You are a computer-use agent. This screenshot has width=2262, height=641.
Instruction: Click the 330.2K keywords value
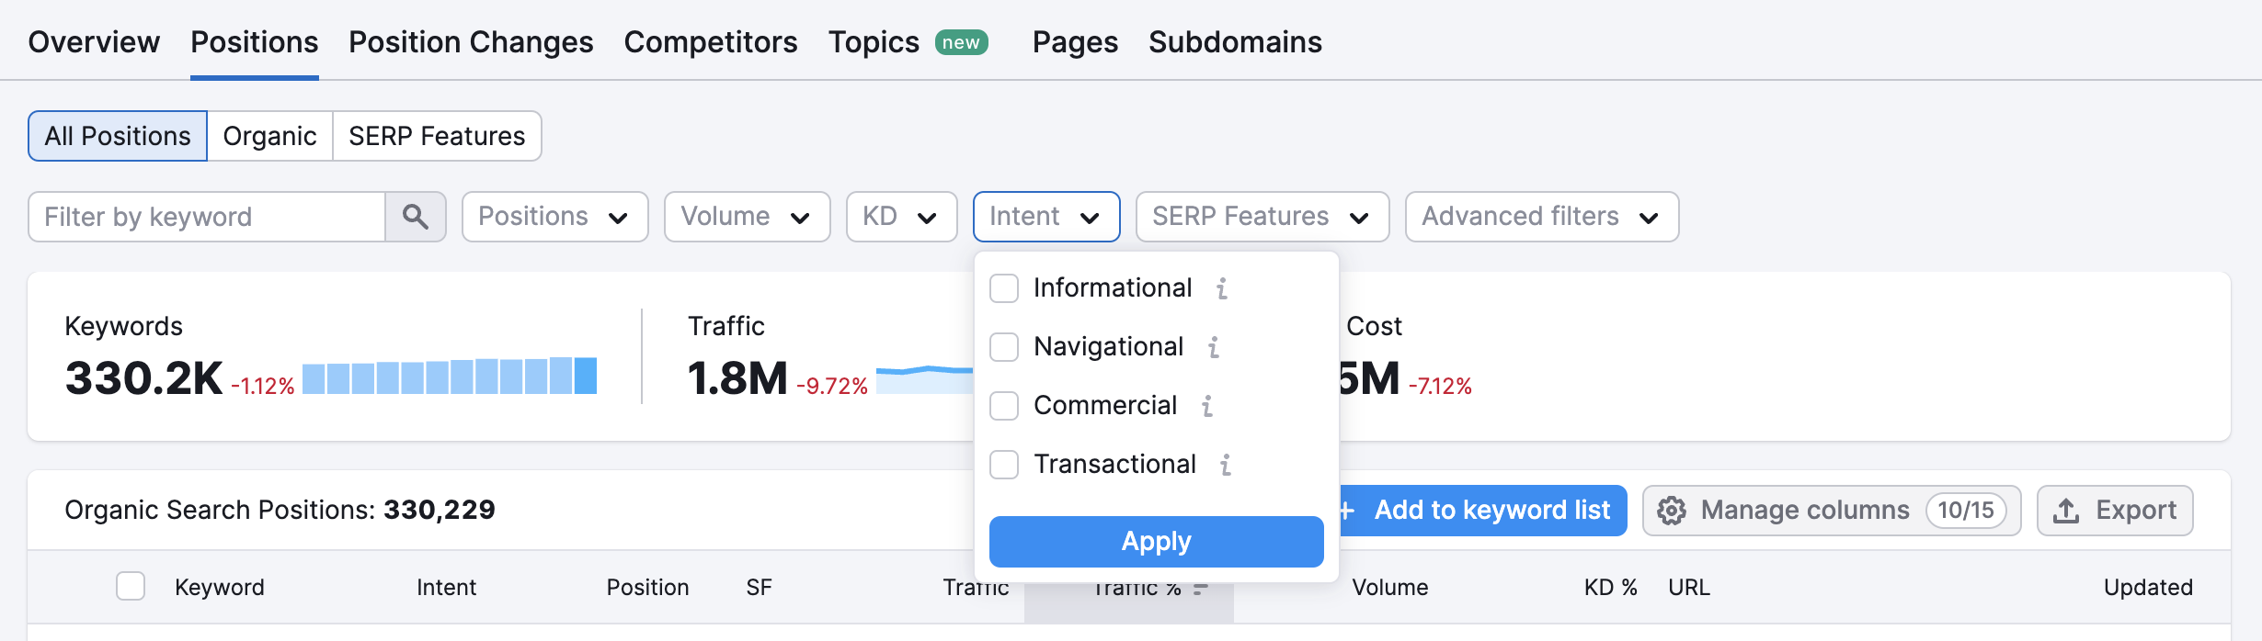click(x=143, y=378)
